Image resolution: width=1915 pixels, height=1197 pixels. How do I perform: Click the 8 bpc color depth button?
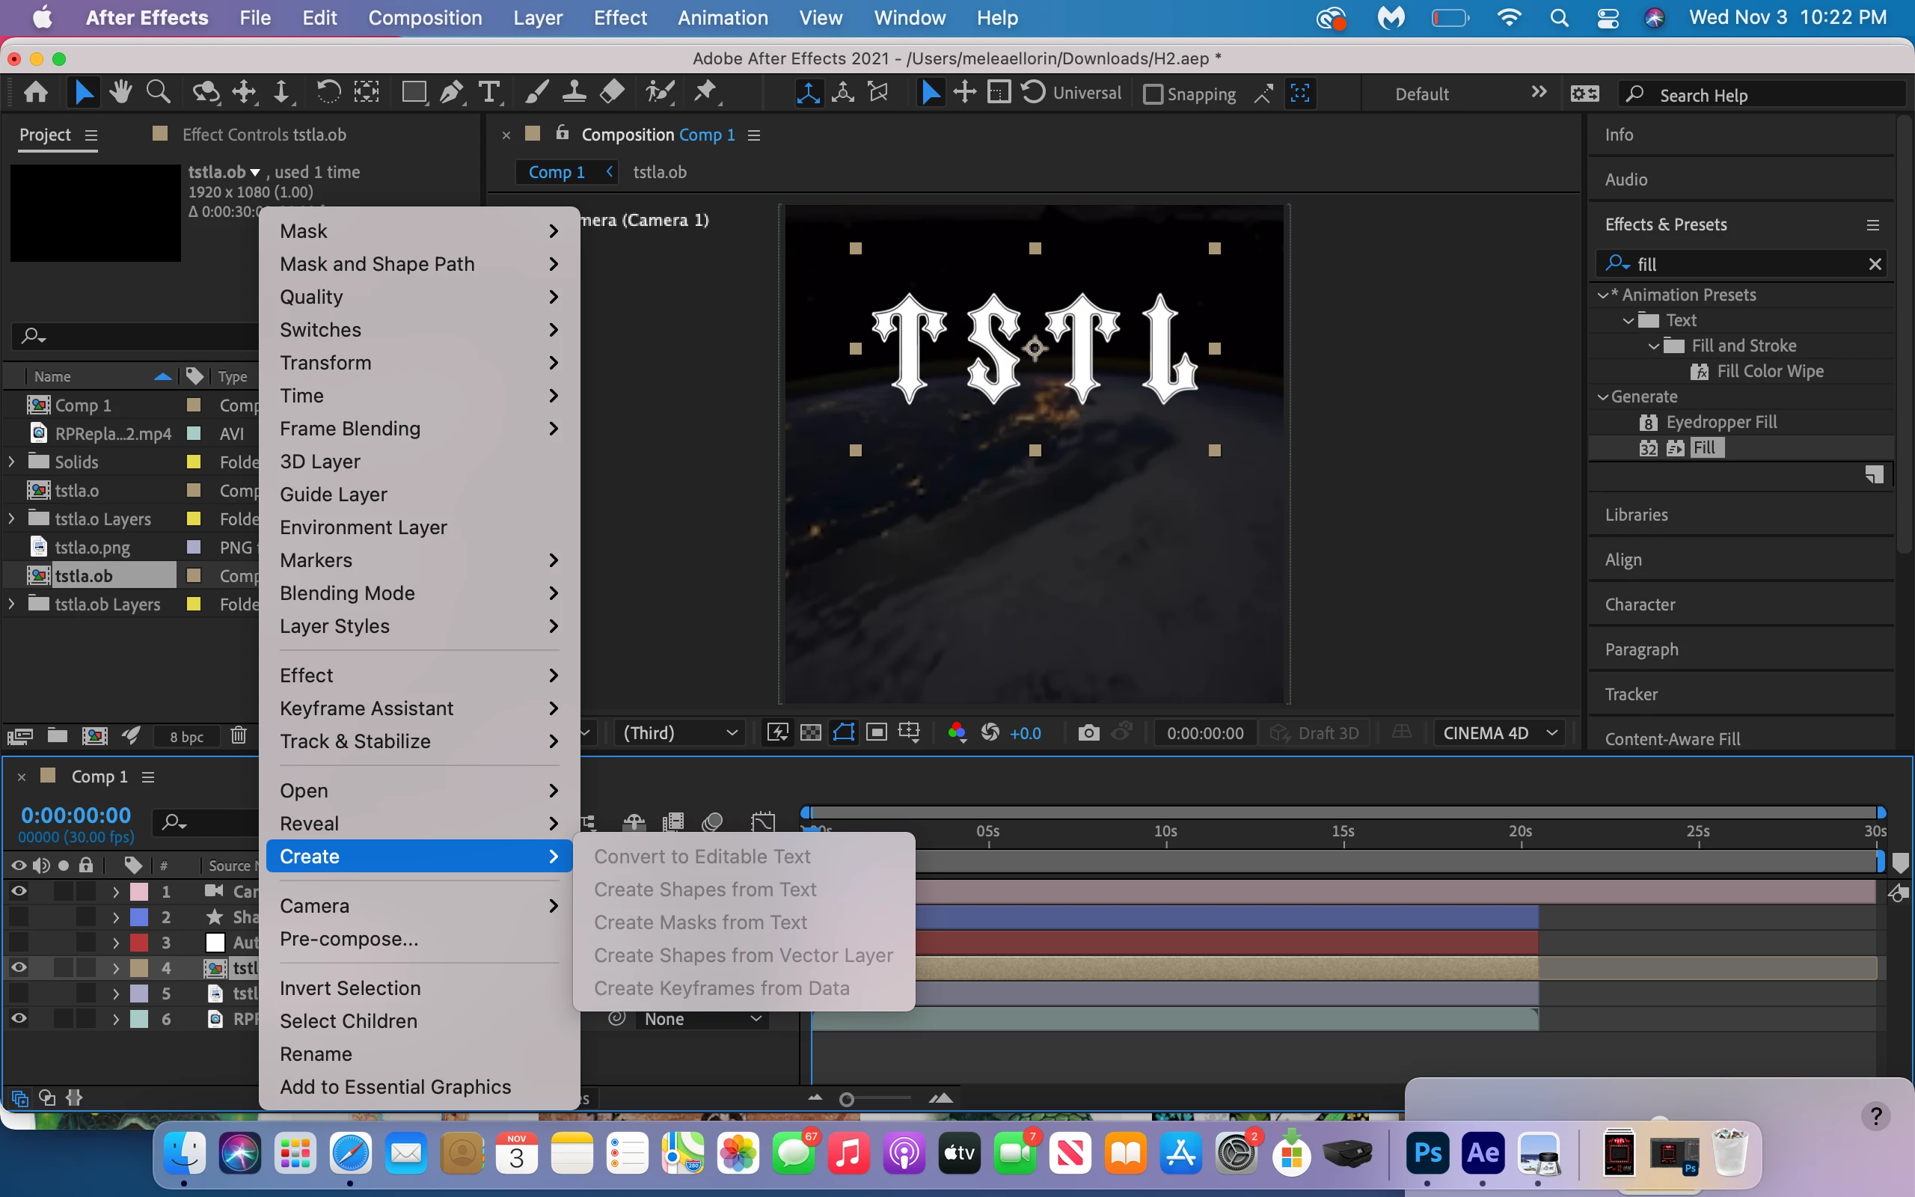(x=186, y=736)
